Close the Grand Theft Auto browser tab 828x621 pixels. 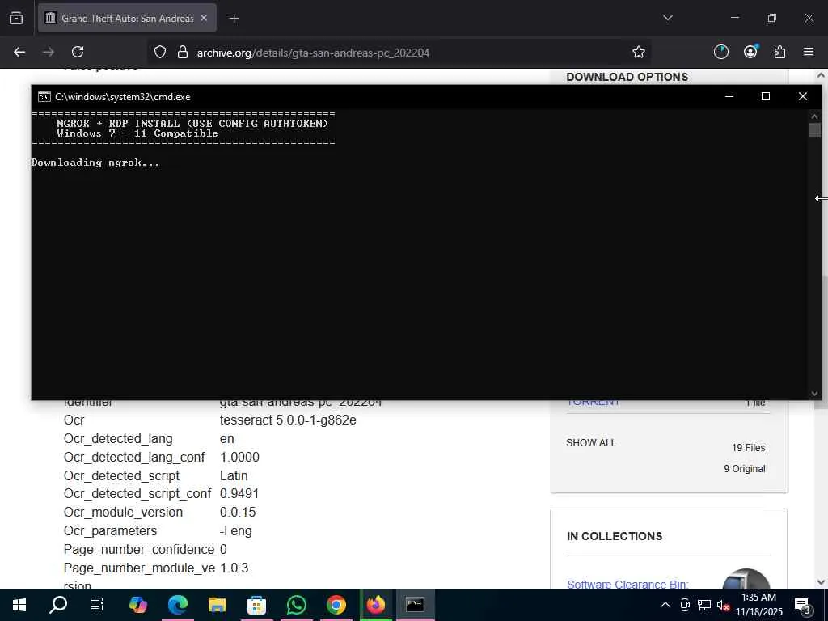pos(204,18)
